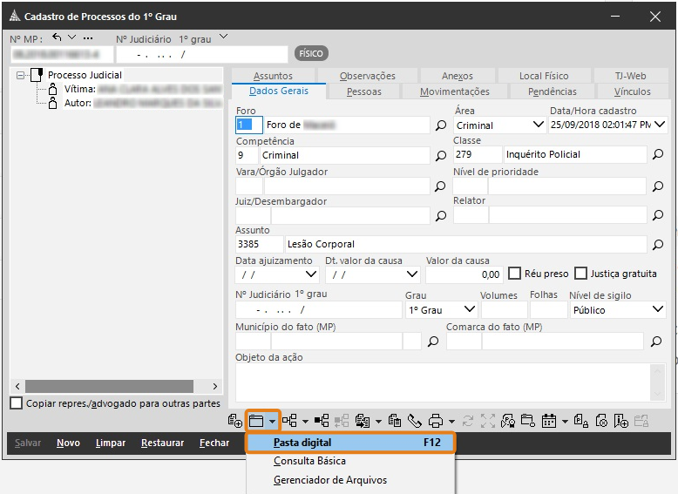Image resolution: width=678 pixels, height=494 pixels.
Task: Click the Novo button
Action: click(x=68, y=443)
